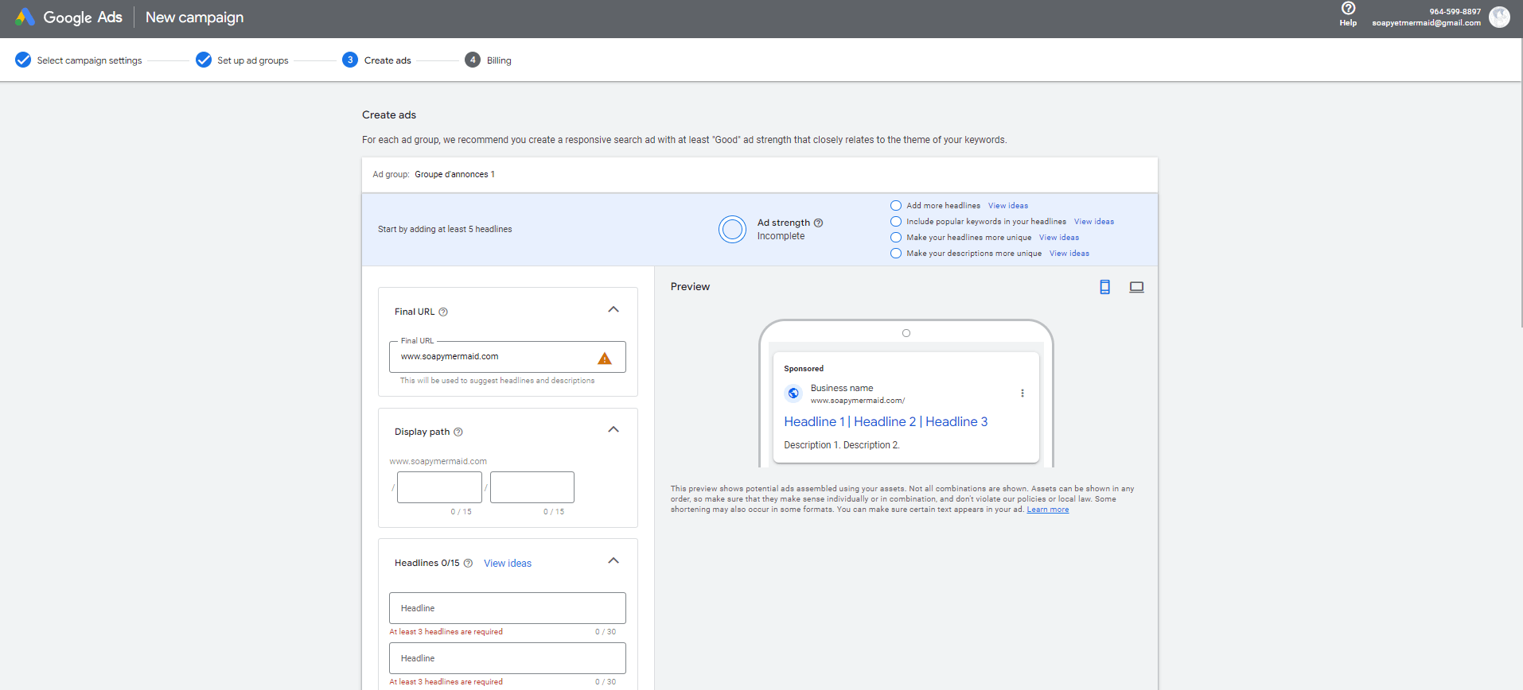
Task: Click the 'Sponsored' label in preview
Action: (804, 369)
